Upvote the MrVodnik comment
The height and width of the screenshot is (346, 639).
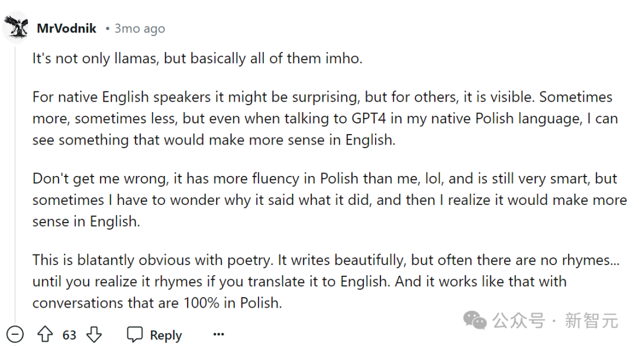(45, 335)
